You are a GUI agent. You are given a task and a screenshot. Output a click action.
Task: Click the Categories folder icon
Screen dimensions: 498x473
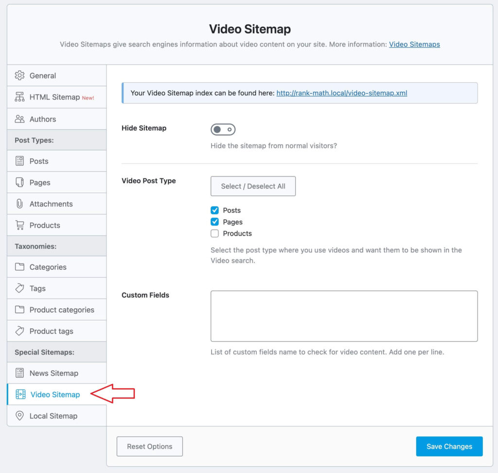[19, 267]
